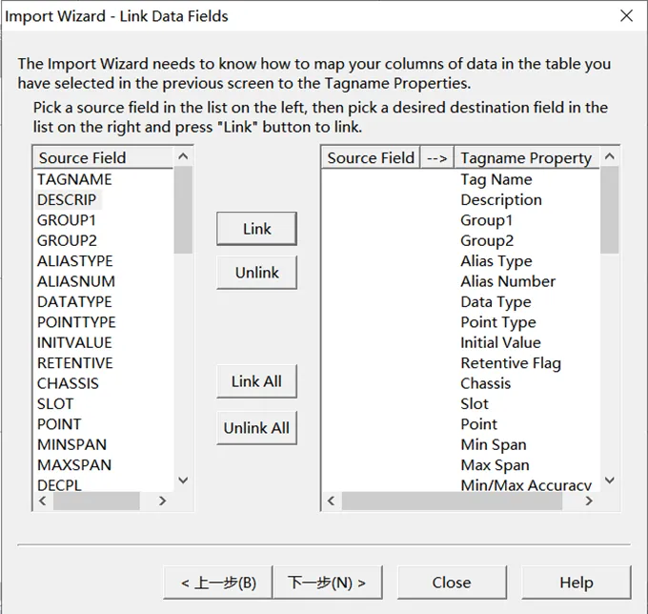Select POINT source field
The height and width of the screenshot is (614, 648).
coord(59,424)
